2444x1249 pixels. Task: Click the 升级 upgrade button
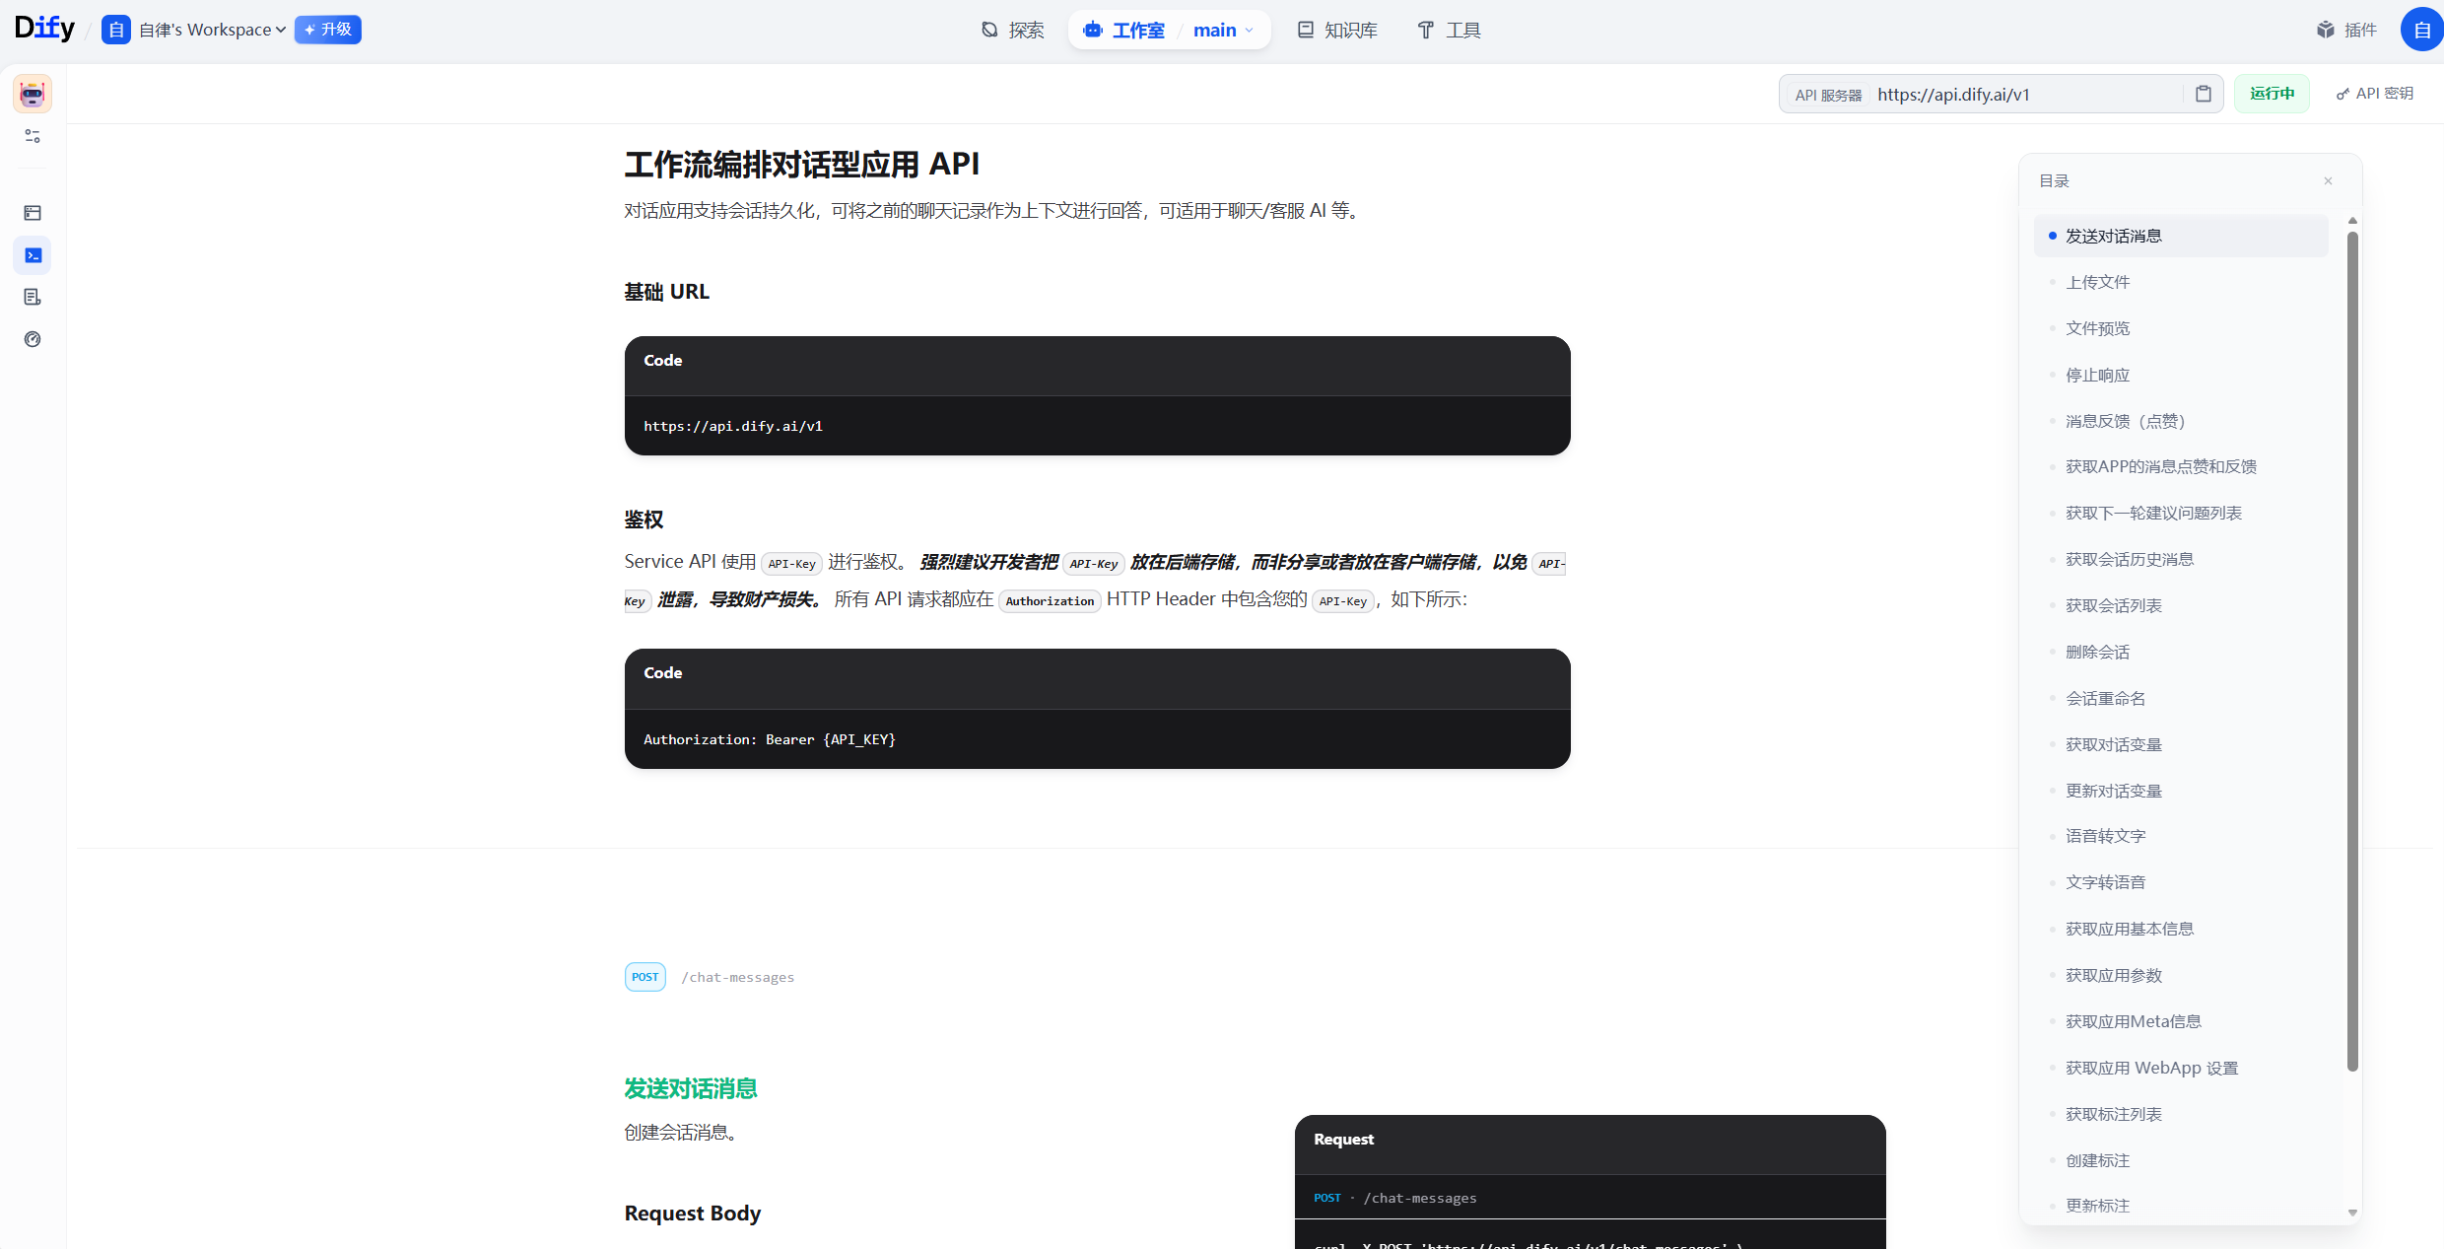327,30
